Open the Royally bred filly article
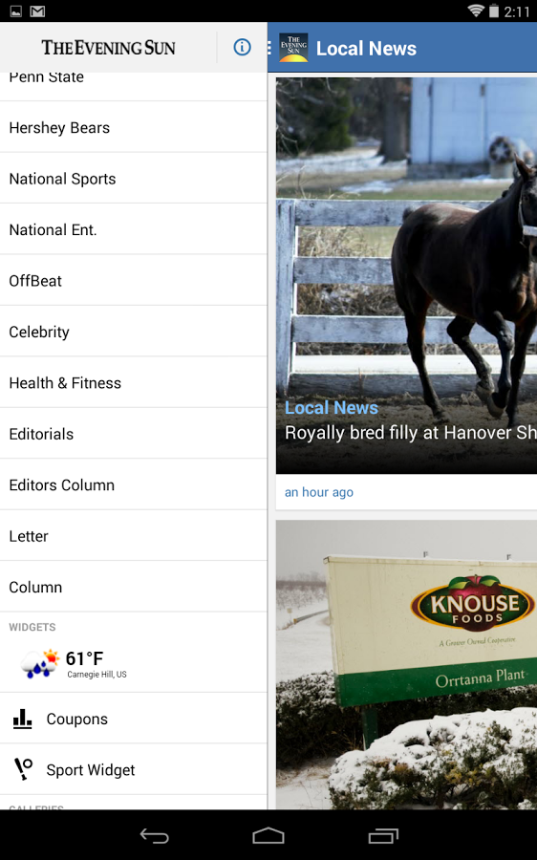This screenshot has width=537, height=860. tap(406, 293)
